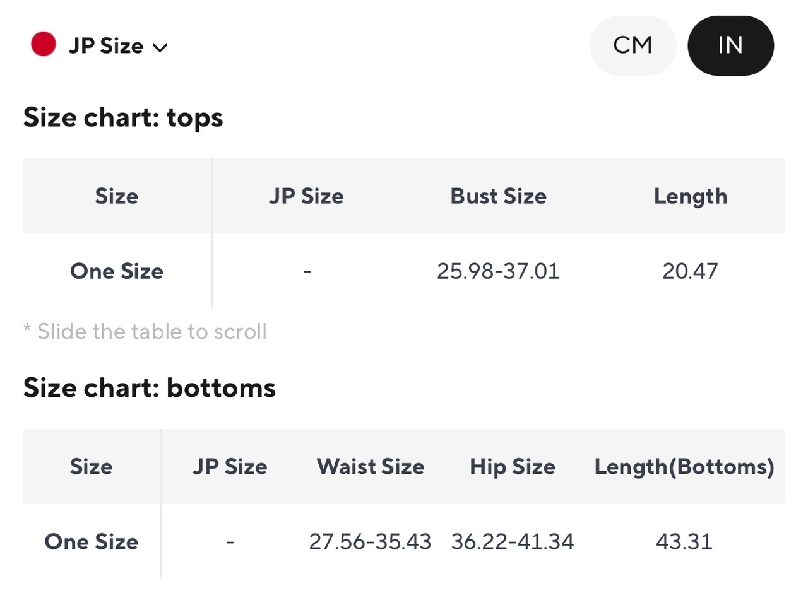Select the Waist Size column header

tap(371, 467)
